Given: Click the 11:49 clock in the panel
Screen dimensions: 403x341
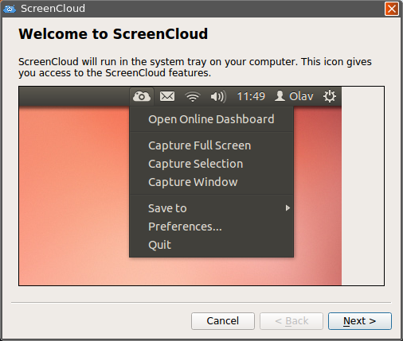Looking at the screenshot, I should [251, 96].
